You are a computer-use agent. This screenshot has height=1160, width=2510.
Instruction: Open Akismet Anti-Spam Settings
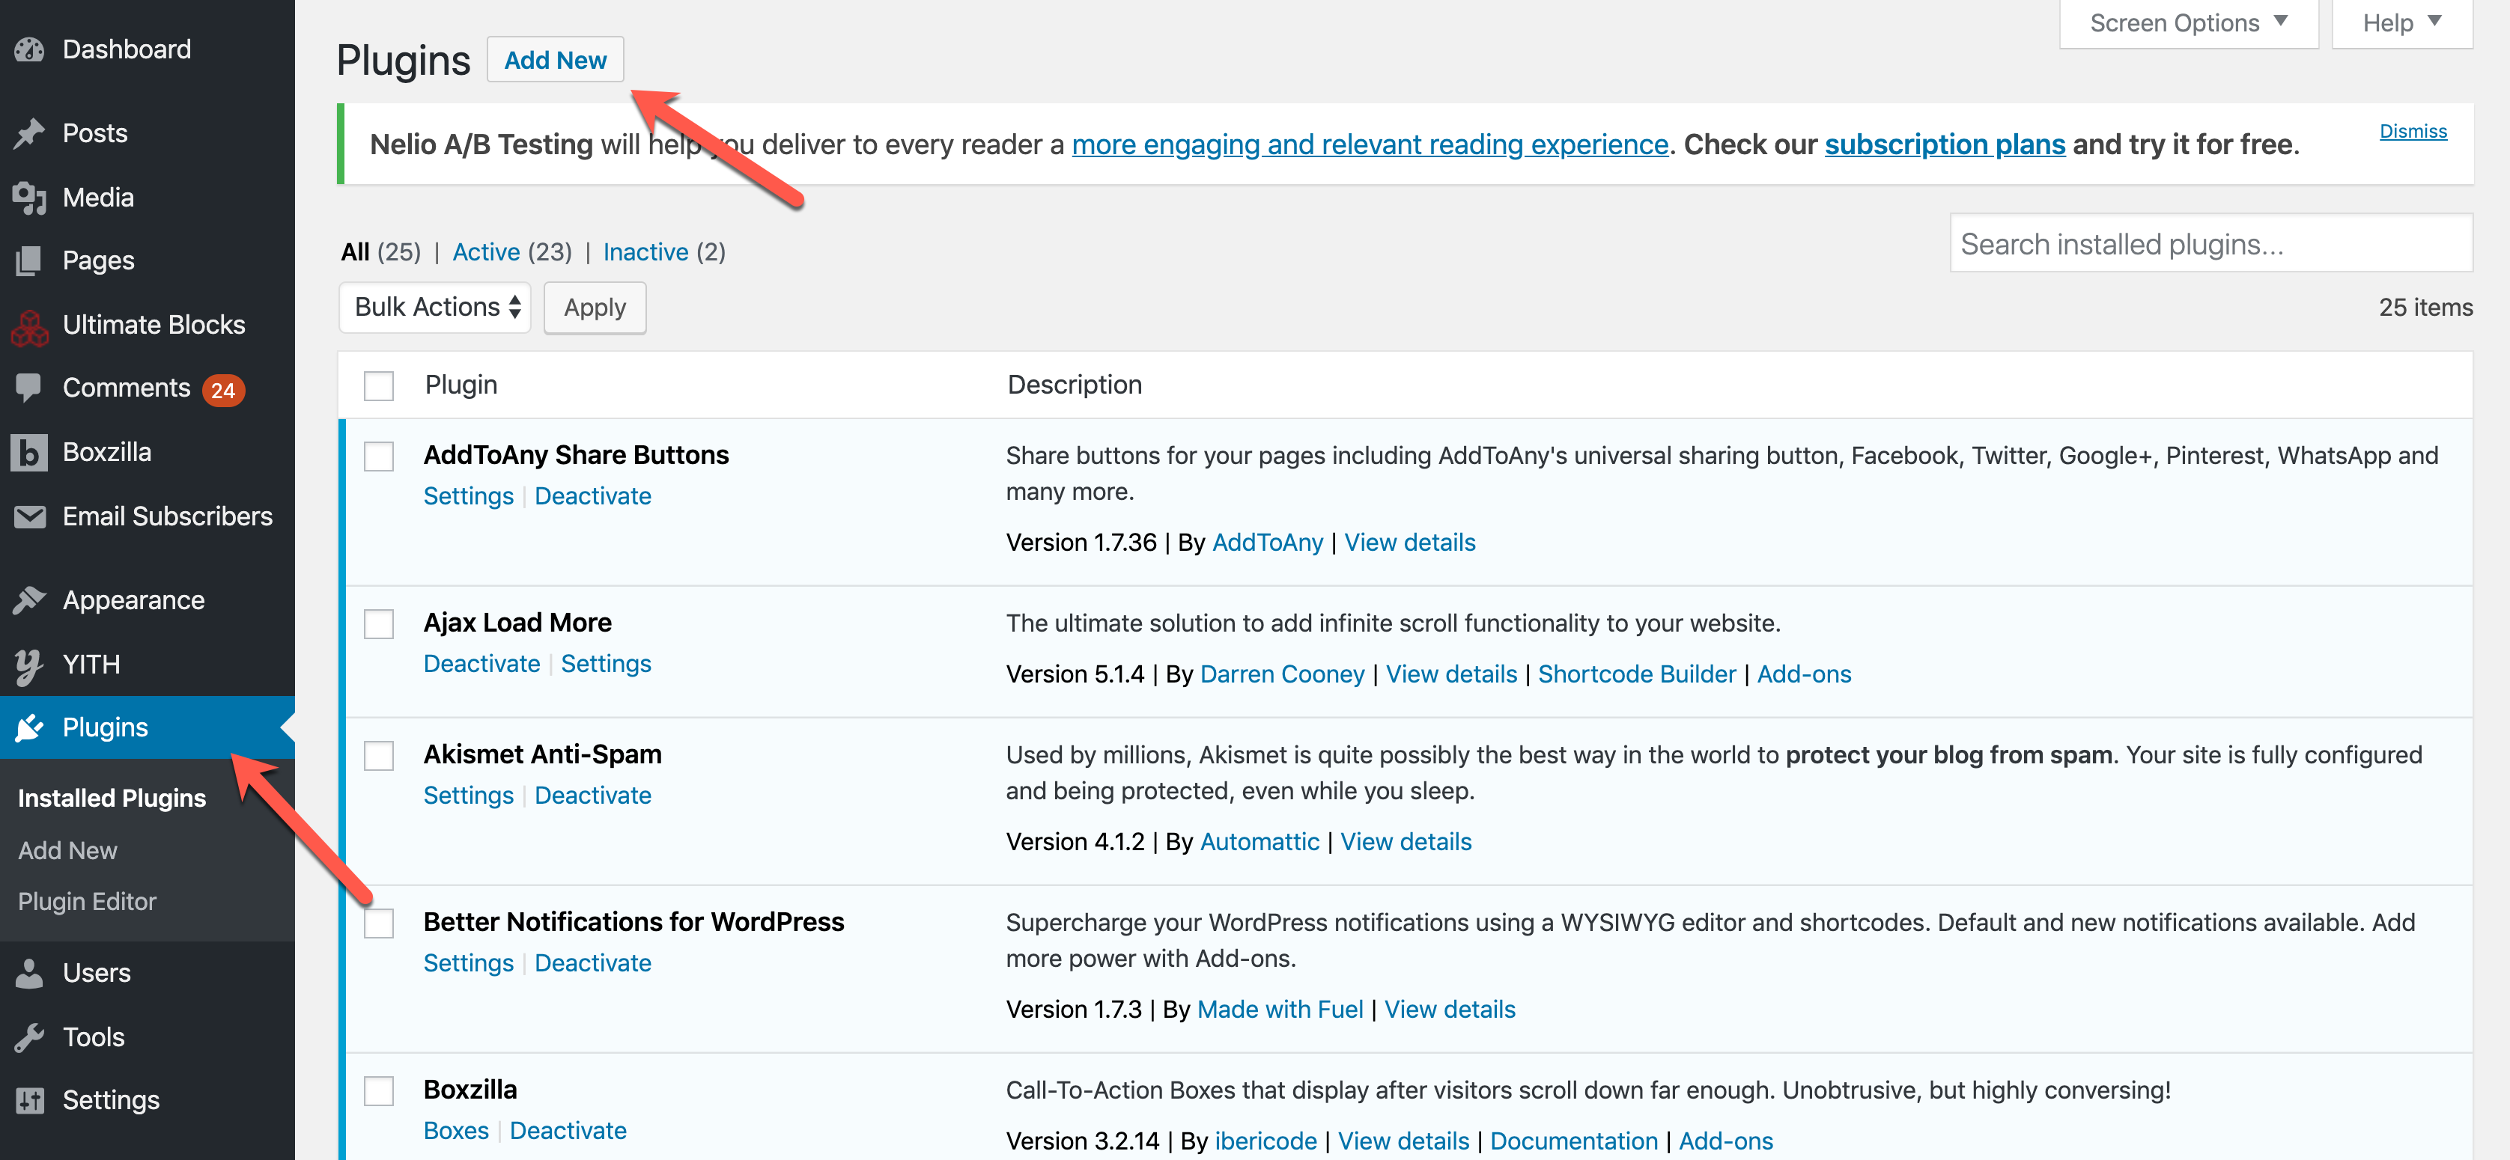(x=468, y=796)
